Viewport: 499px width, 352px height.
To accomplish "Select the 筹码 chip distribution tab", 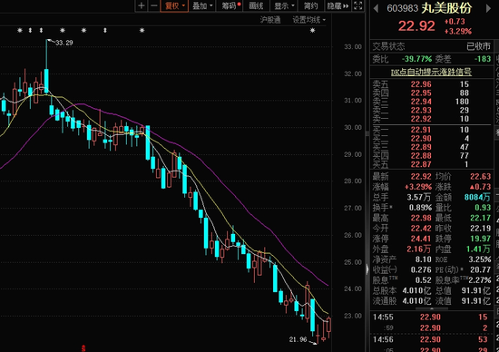I will click(230, 5).
